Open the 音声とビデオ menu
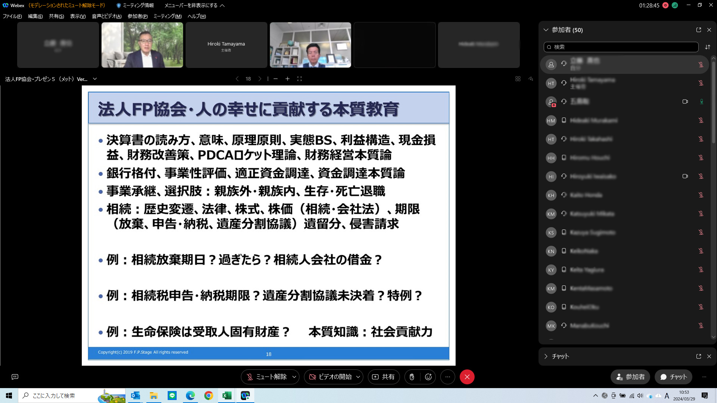717x403 pixels. [x=106, y=16]
